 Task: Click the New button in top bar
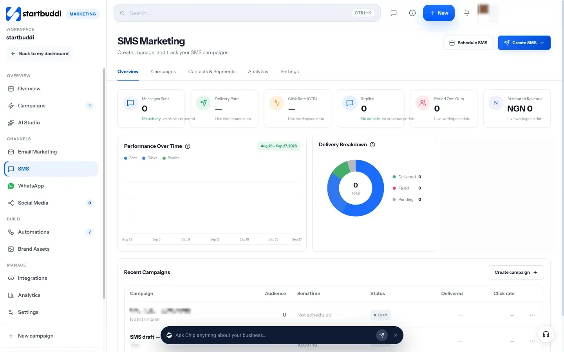tap(439, 13)
